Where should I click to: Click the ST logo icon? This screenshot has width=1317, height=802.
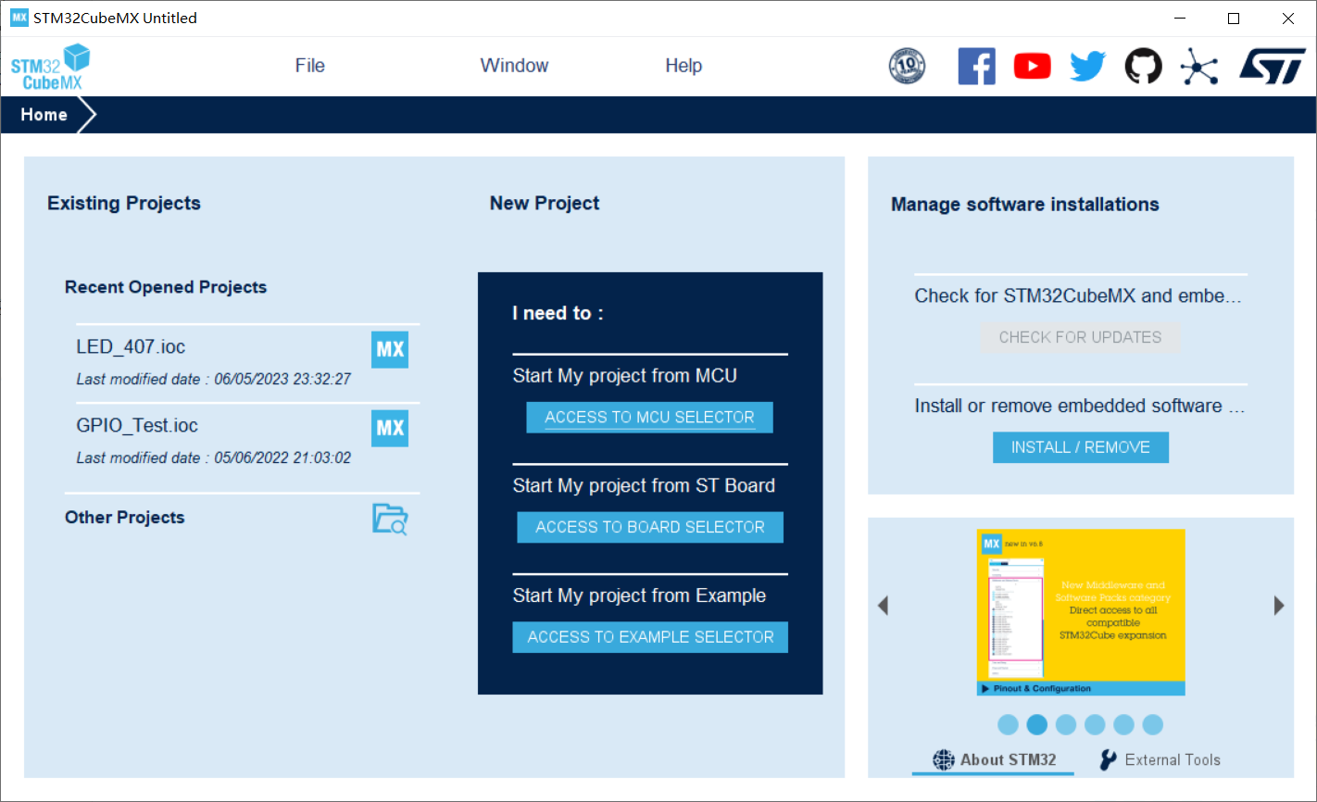click(x=1273, y=67)
